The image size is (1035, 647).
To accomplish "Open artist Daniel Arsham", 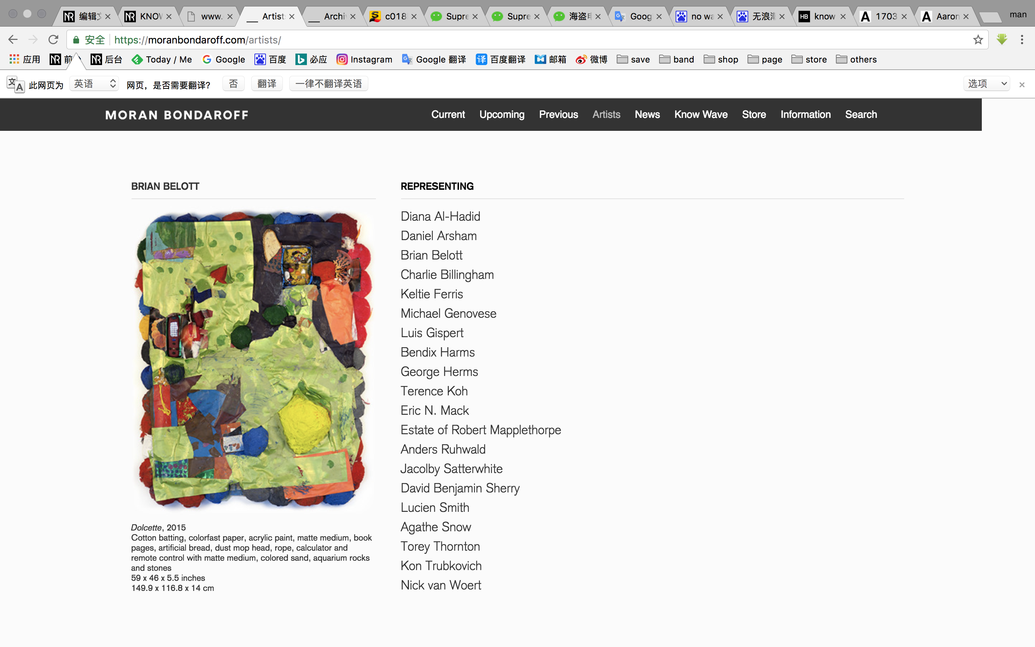I will (x=438, y=236).
